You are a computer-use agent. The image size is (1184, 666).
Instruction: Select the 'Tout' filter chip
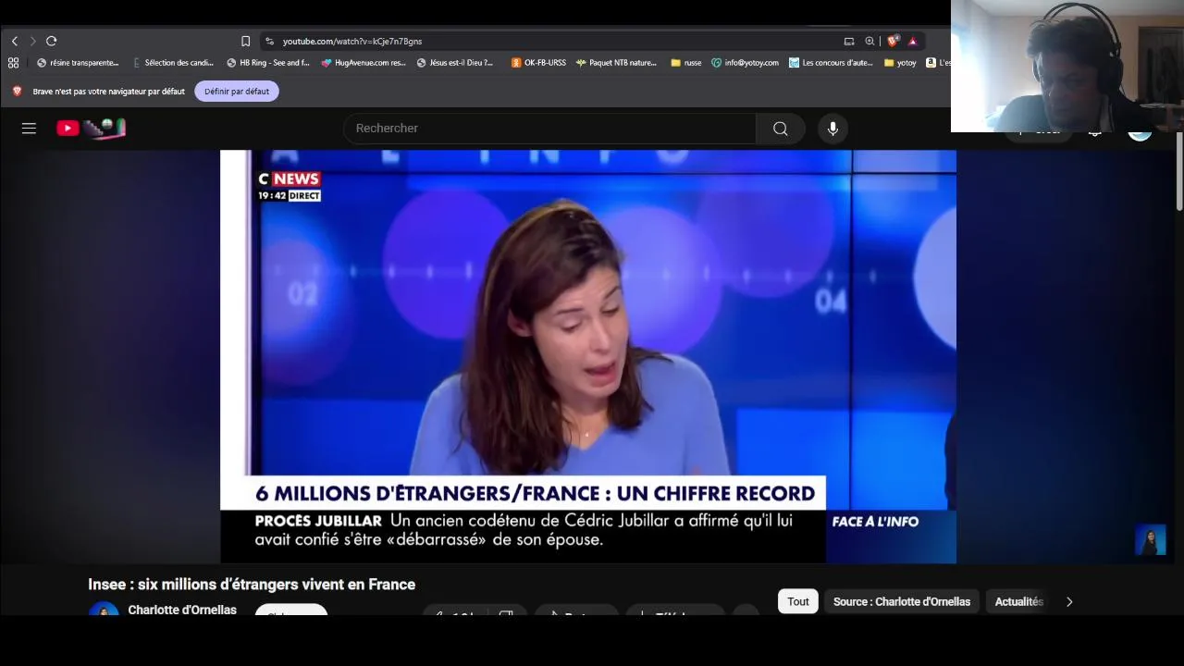click(797, 601)
